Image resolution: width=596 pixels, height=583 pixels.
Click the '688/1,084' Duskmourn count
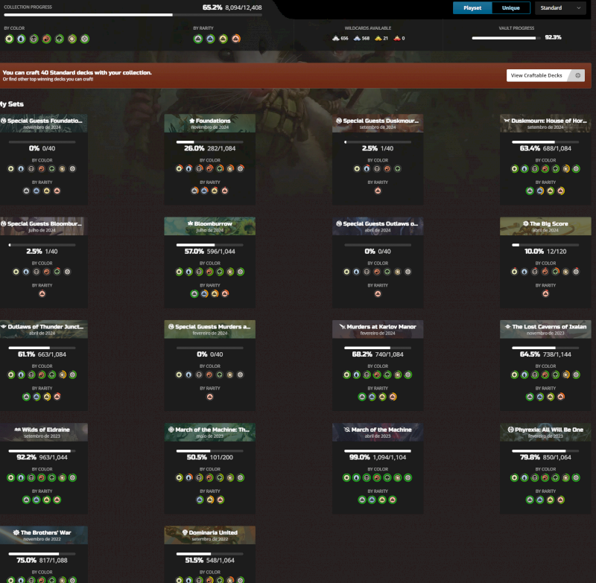pyautogui.click(x=557, y=148)
